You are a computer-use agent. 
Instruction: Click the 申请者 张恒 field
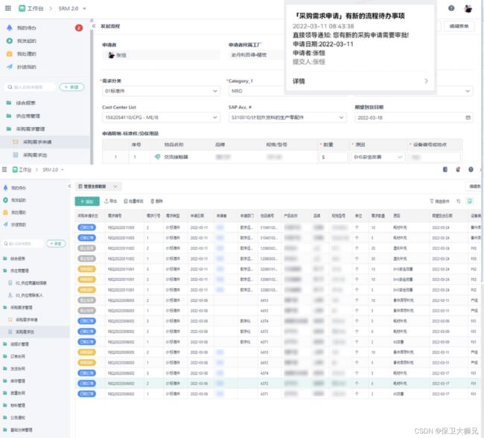pos(161,55)
